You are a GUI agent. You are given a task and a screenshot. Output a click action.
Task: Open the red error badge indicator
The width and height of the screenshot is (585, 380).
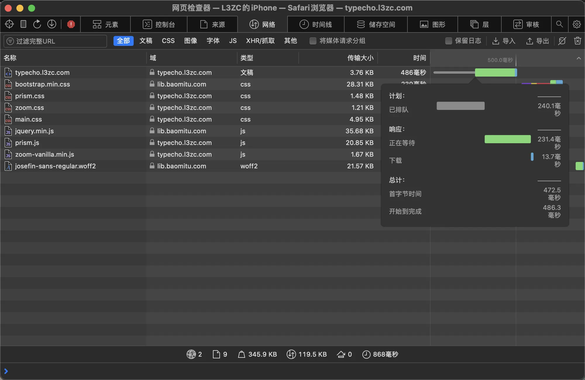pyautogui.click(x=71, y=24)
